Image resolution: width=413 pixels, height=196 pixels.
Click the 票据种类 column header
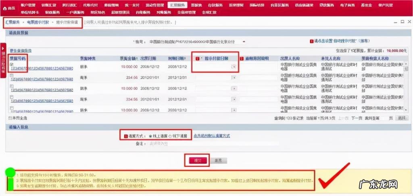click(x=88, y=59)
